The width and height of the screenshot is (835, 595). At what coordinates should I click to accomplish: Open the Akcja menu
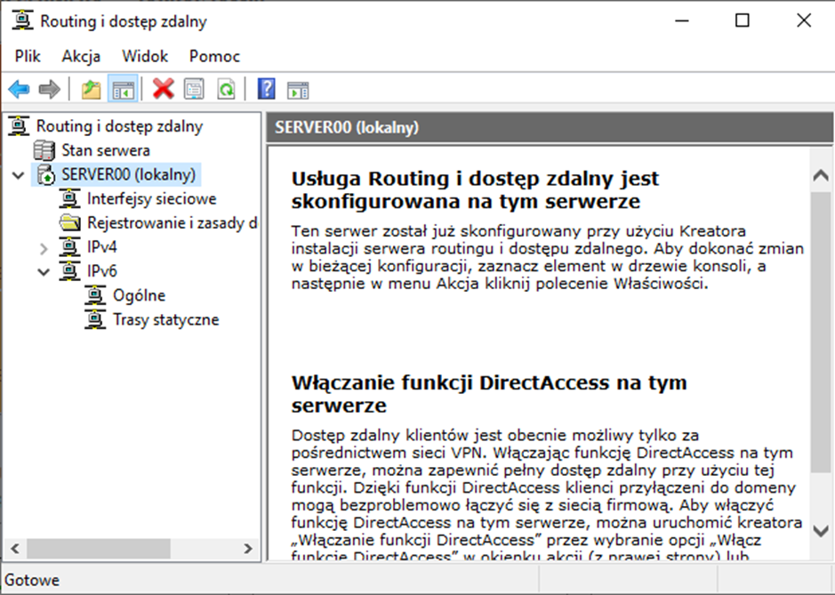point(81,56)
